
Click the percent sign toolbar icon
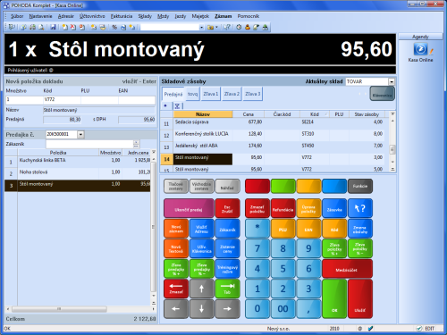pos(114,27)
